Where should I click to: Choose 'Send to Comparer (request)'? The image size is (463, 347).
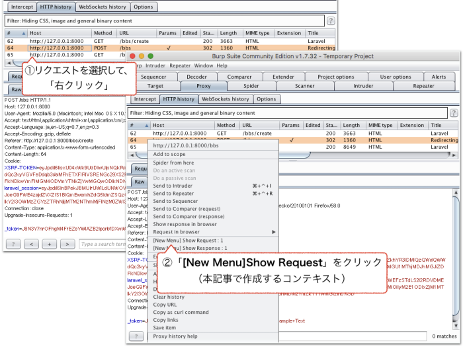[x=213, y=209]
